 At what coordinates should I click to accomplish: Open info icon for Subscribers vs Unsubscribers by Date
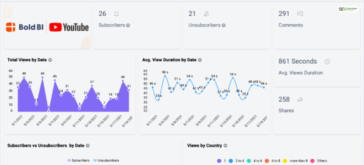tap(88, 146)
